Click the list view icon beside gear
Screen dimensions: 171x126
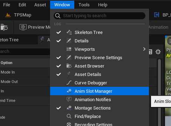[x=150, y=52]
